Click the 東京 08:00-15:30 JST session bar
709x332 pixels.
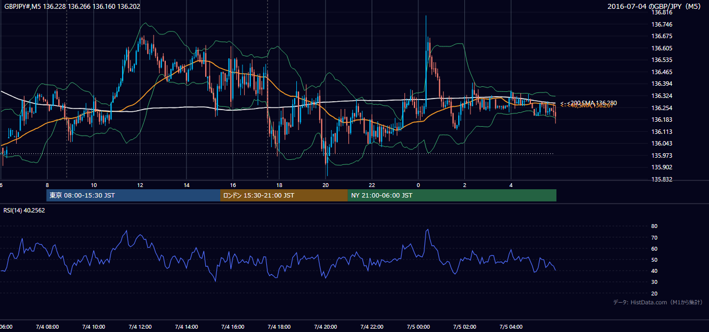pyautogui.click(x=134, y=195)
